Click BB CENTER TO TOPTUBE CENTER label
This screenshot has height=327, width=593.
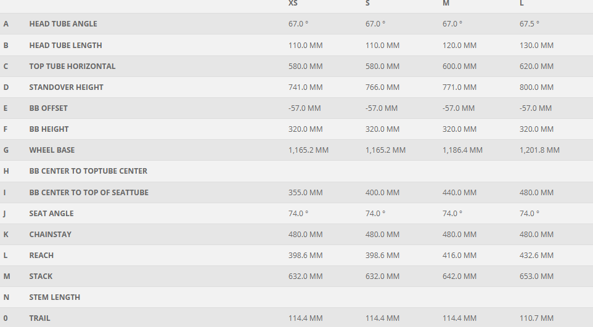point(88,171)
